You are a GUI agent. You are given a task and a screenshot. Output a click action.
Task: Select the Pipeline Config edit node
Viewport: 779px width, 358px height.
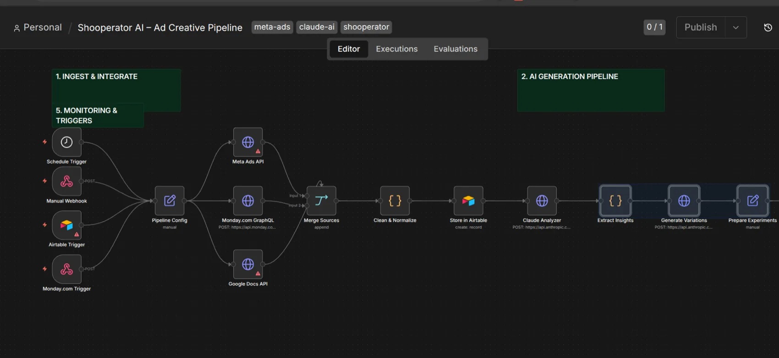[x=170, y=201]
